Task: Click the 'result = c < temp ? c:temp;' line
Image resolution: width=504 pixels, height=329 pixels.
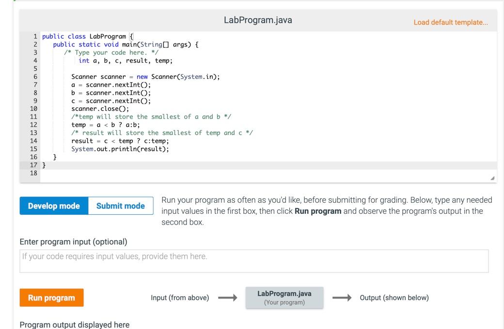Action: click(120, 141)
